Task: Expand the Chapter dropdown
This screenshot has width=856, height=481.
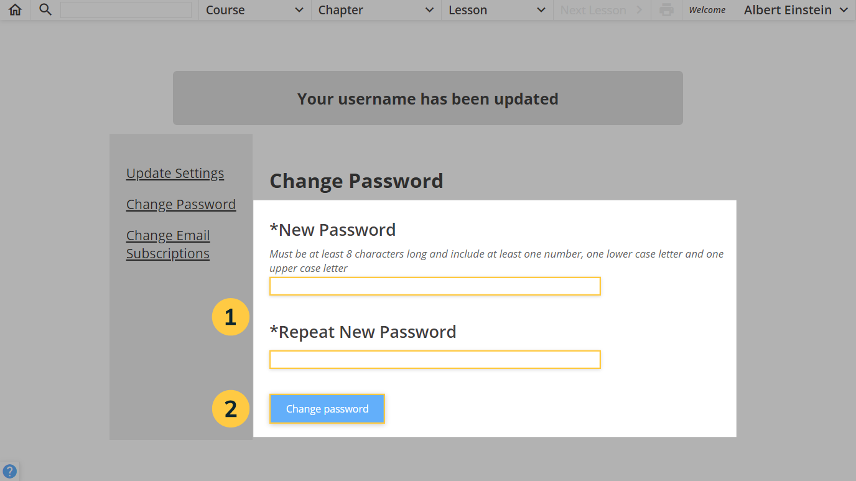Action: tap(375, 9)
